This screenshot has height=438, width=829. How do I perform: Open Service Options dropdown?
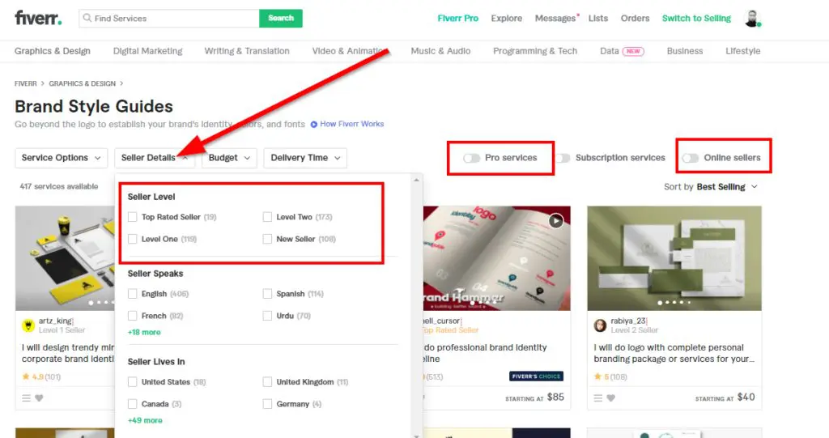click(61, 158)
